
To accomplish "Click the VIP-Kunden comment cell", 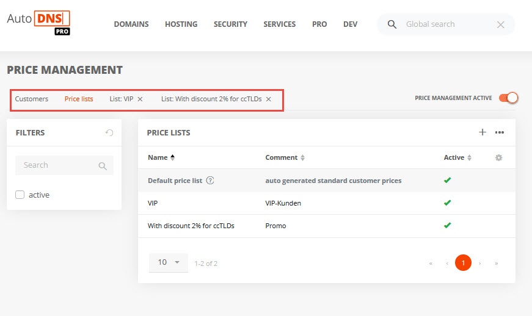I will click(283, 203).
